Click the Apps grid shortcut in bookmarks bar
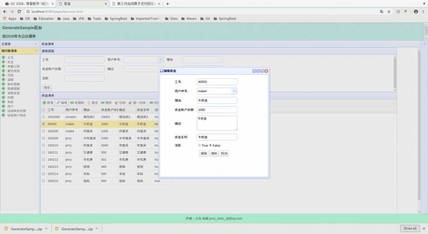 click(9, 18)
